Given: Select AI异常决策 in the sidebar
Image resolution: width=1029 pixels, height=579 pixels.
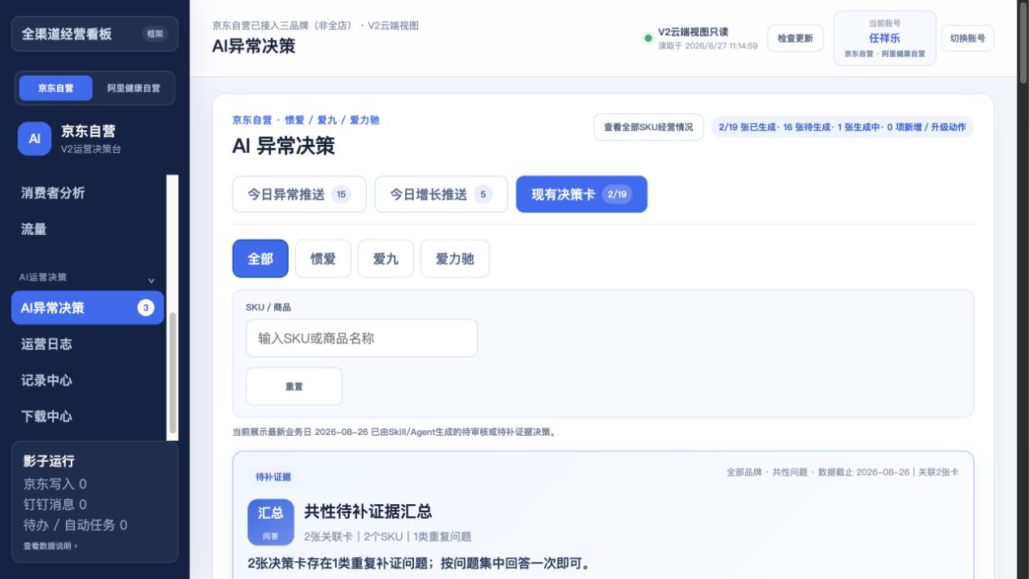Looking at the screenshot, I should tap(88, 307).
